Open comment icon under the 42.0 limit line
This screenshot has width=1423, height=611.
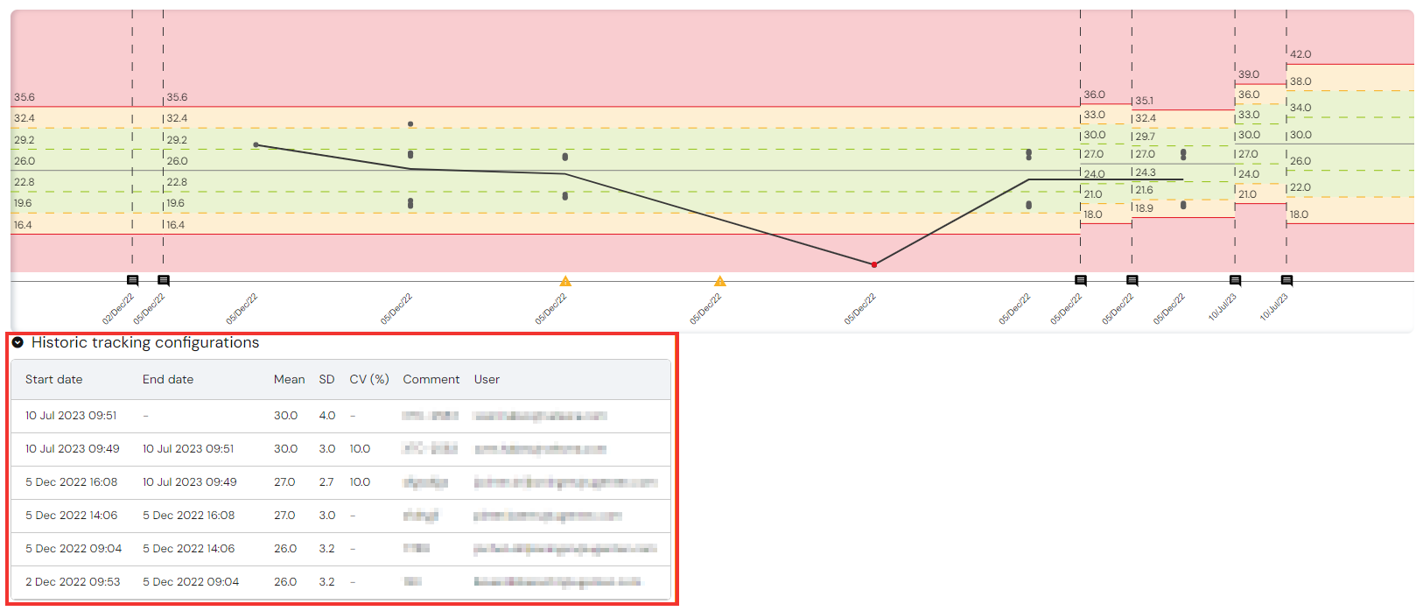point(1286,281)
